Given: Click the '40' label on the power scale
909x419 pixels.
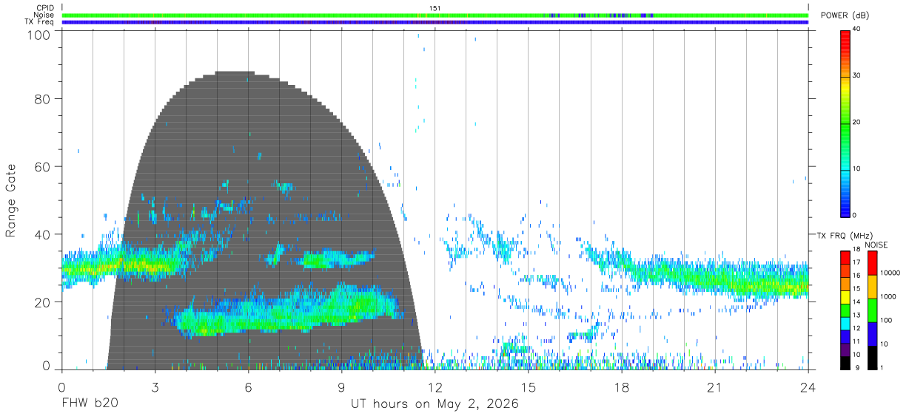Looking at the screenshot, I should pos(856,30).
